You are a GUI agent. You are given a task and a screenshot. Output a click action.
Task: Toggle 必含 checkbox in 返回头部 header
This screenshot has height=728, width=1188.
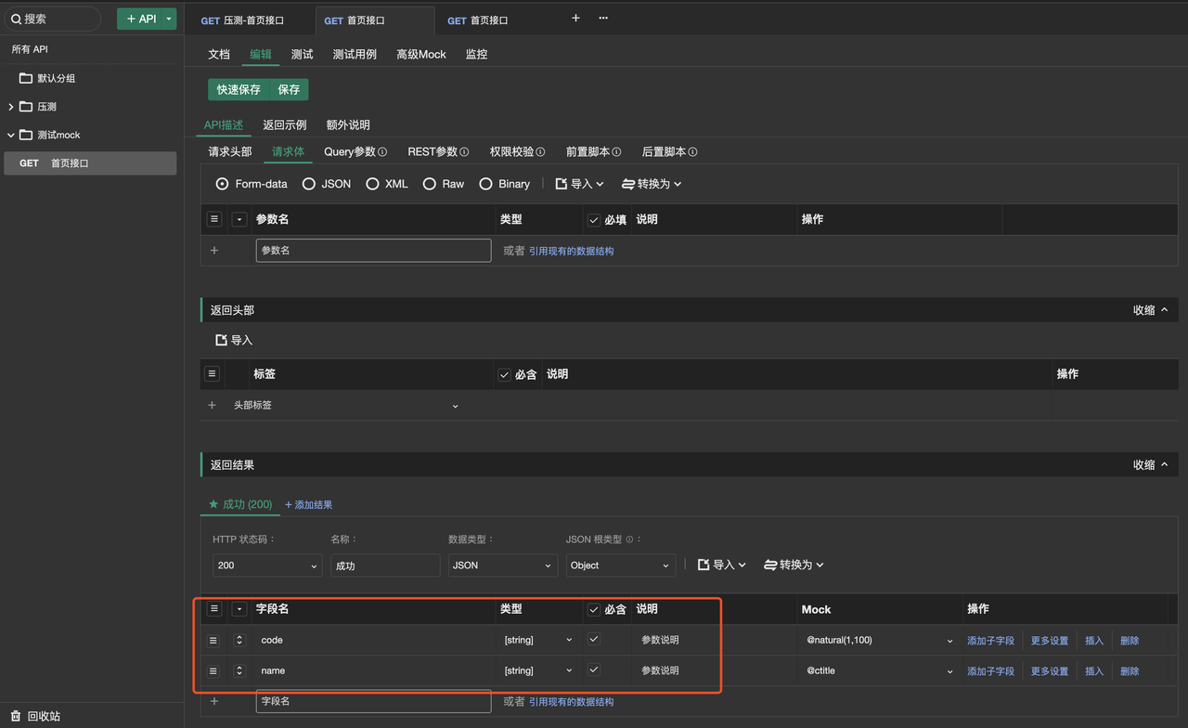click(x=504, y=374)
